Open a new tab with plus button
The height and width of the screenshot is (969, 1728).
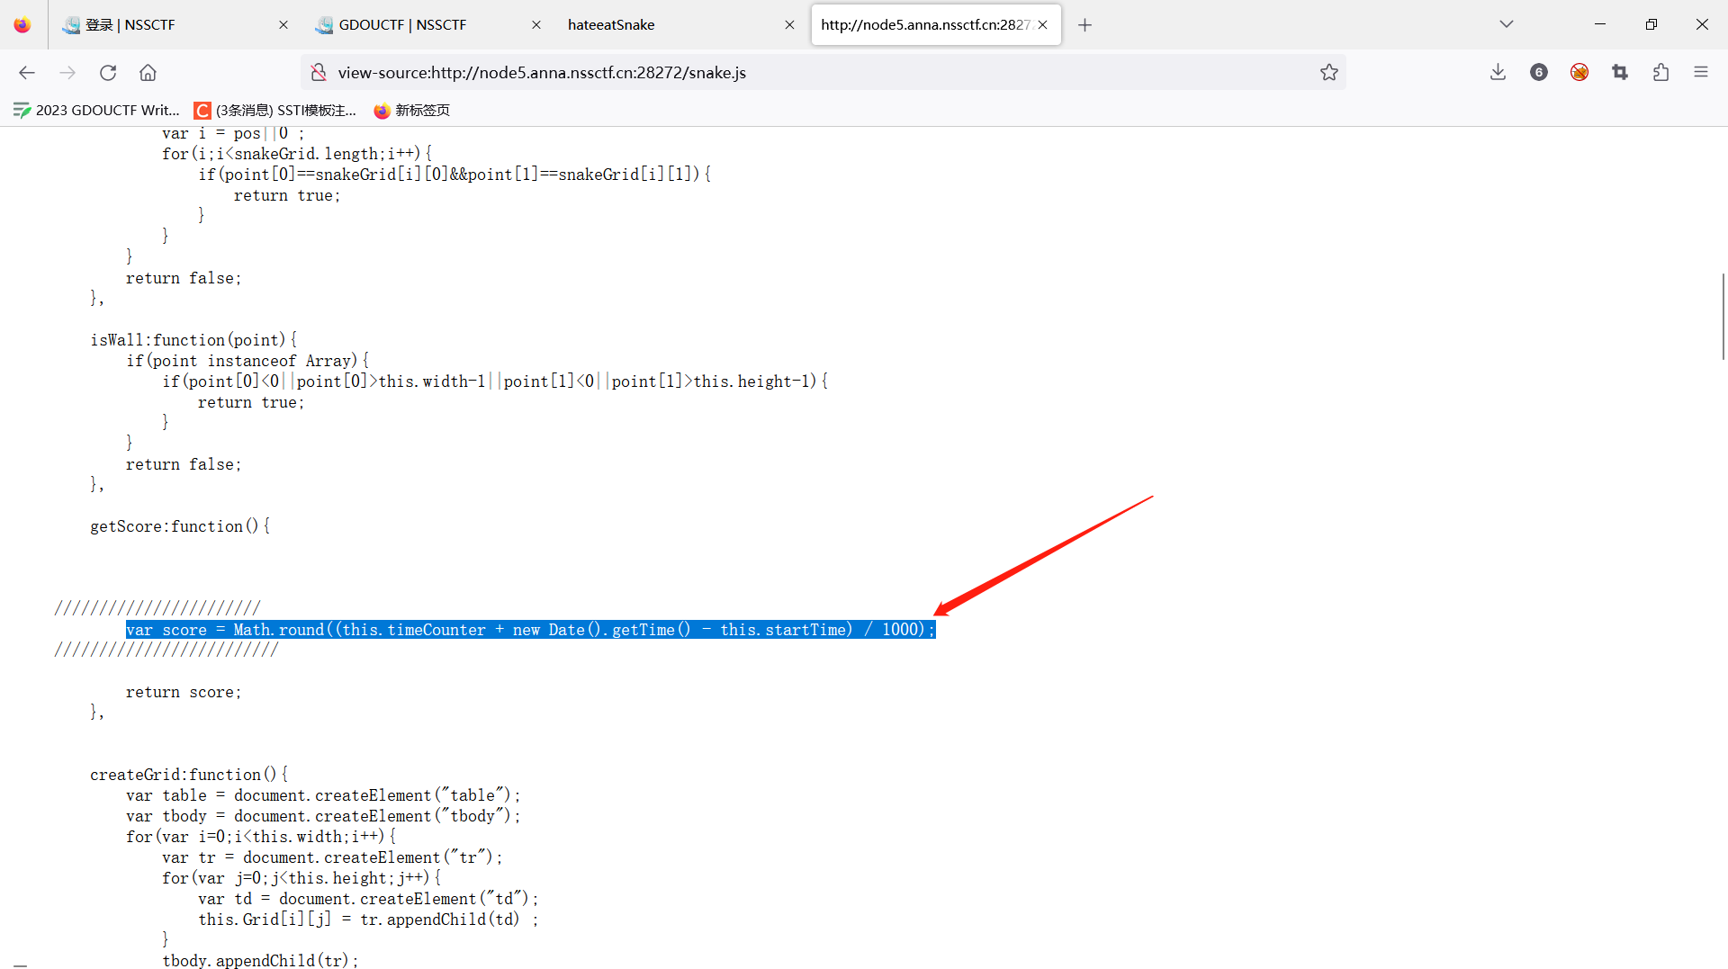coord(1084,25)
